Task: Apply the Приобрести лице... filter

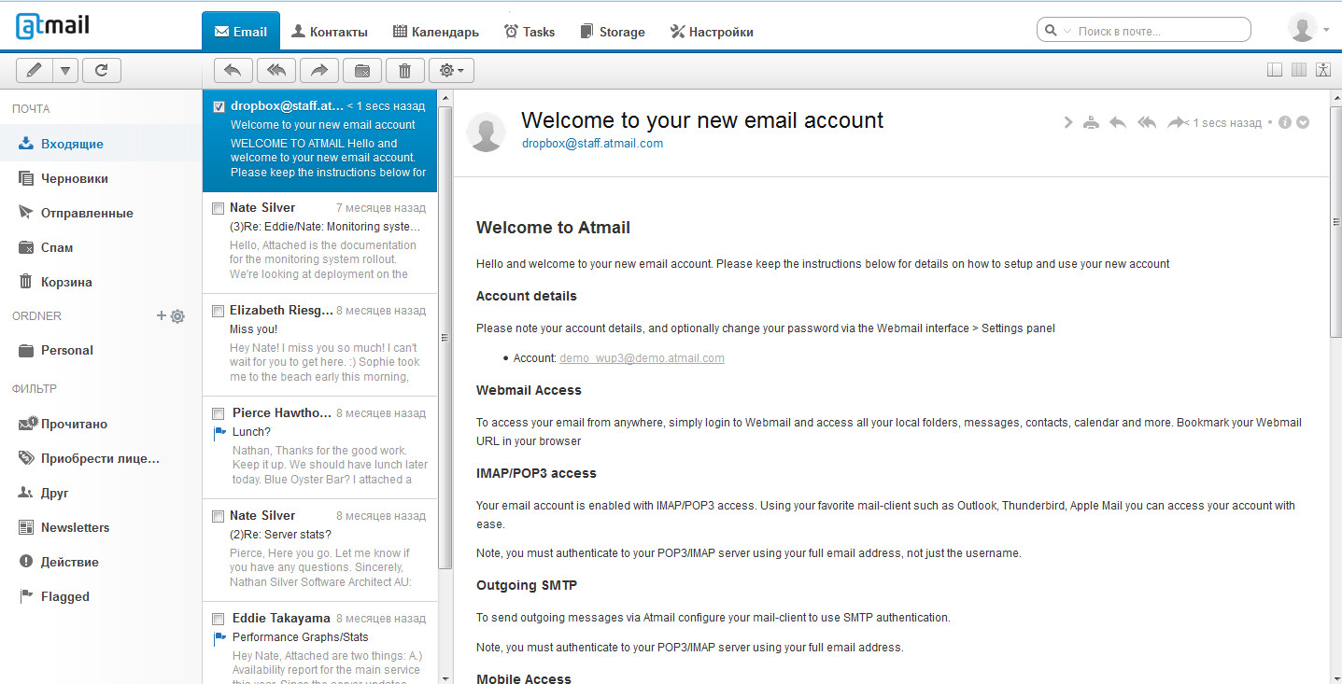Action: (x=101, y=458)
